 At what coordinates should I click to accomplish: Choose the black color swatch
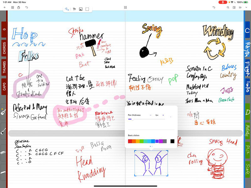click(172, 141)
